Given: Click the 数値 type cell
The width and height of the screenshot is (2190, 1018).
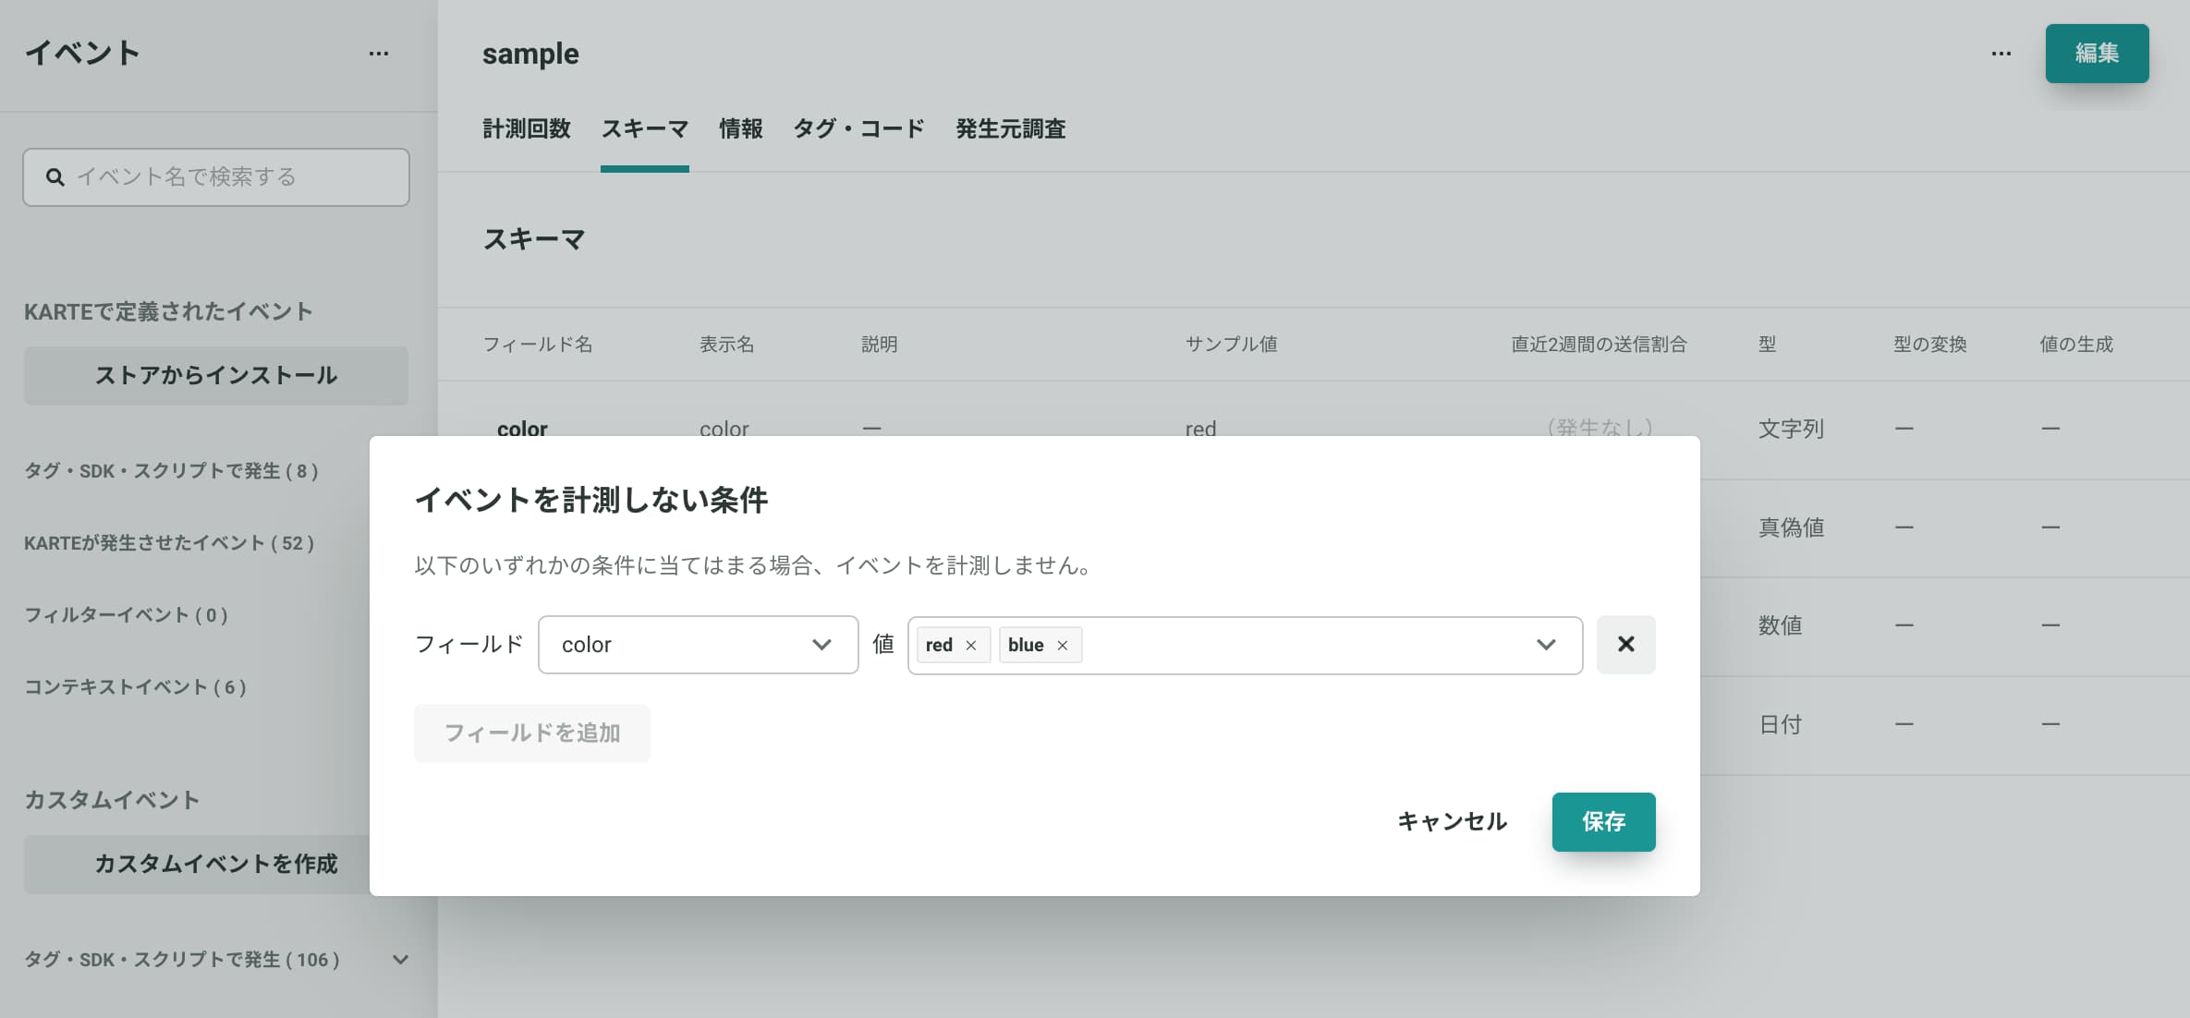Looking at the screenshot, I should pos(1780,625).
